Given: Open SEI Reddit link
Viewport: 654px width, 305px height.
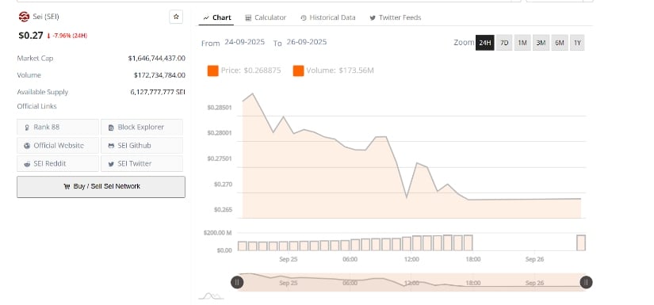Looking at the screenshot, I should 58,164.
